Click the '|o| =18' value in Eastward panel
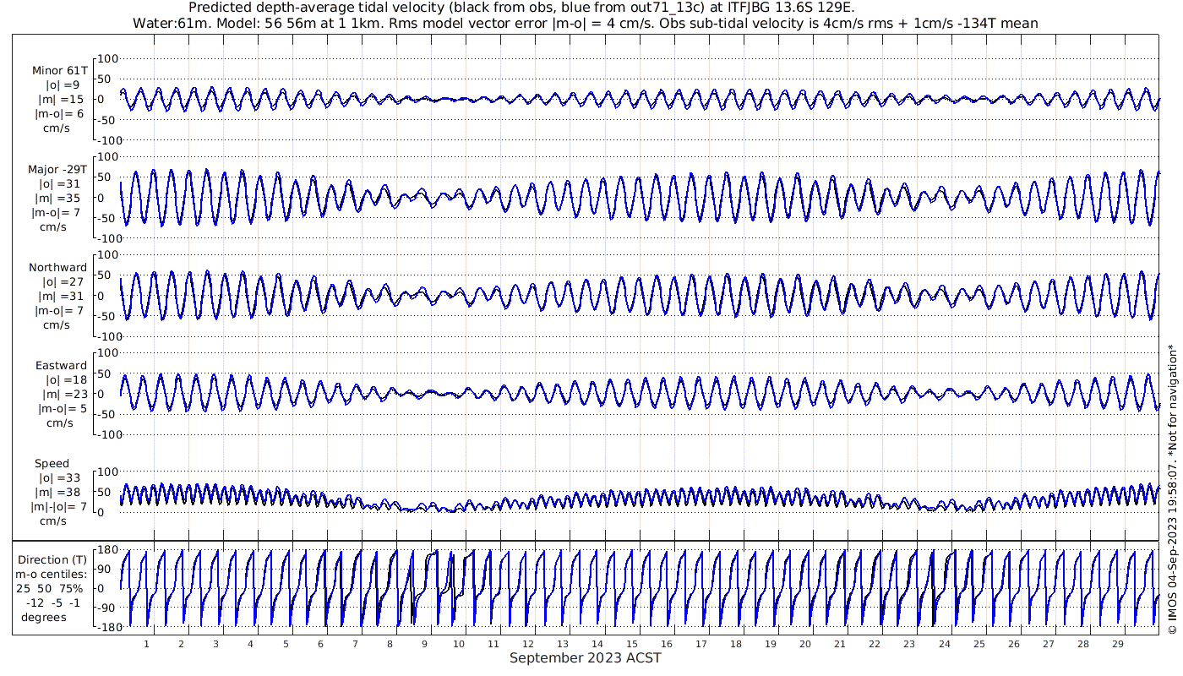 point(64,380)
